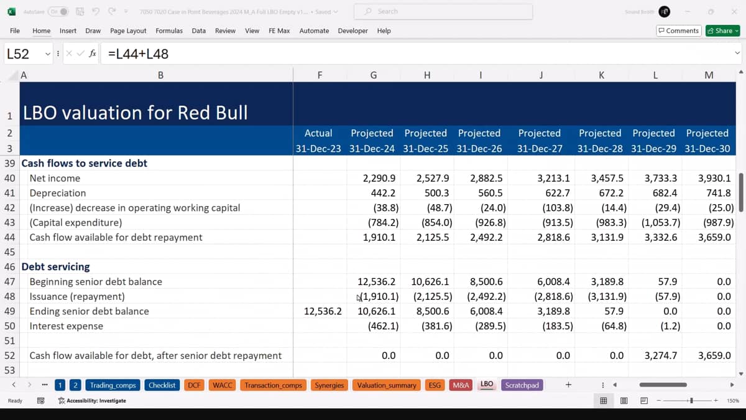The image size is (746, 420).
Task: Open the Automate ribbon tab
Action: (314, 30)
